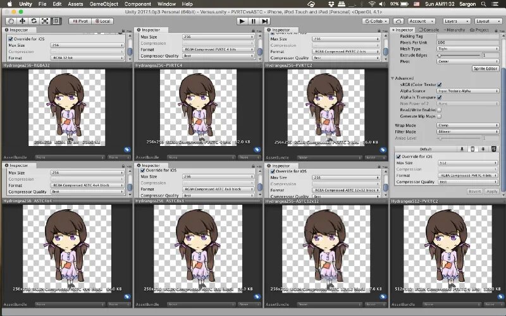Switch to the Hierarchy tab
506x316 pixels.
pyautogui.click(x=454, y=30)
